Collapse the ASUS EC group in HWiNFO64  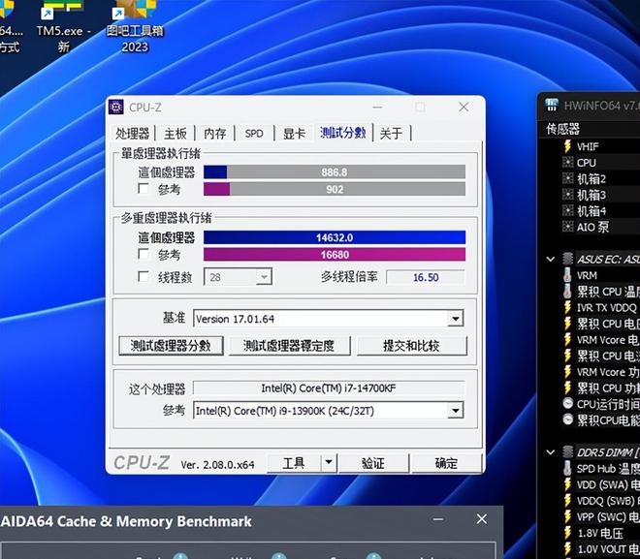coord(550,259)
